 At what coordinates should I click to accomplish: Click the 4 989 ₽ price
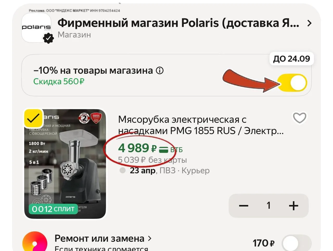point(137,148)
